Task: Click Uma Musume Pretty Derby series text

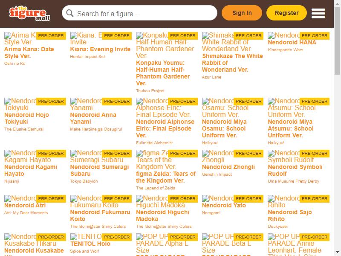Action: 293,181
